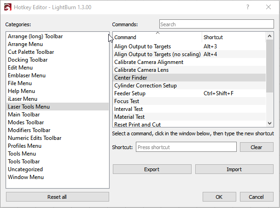
Task: Click the scroll down arrow in commands list
Action: (x=270, y=123)
